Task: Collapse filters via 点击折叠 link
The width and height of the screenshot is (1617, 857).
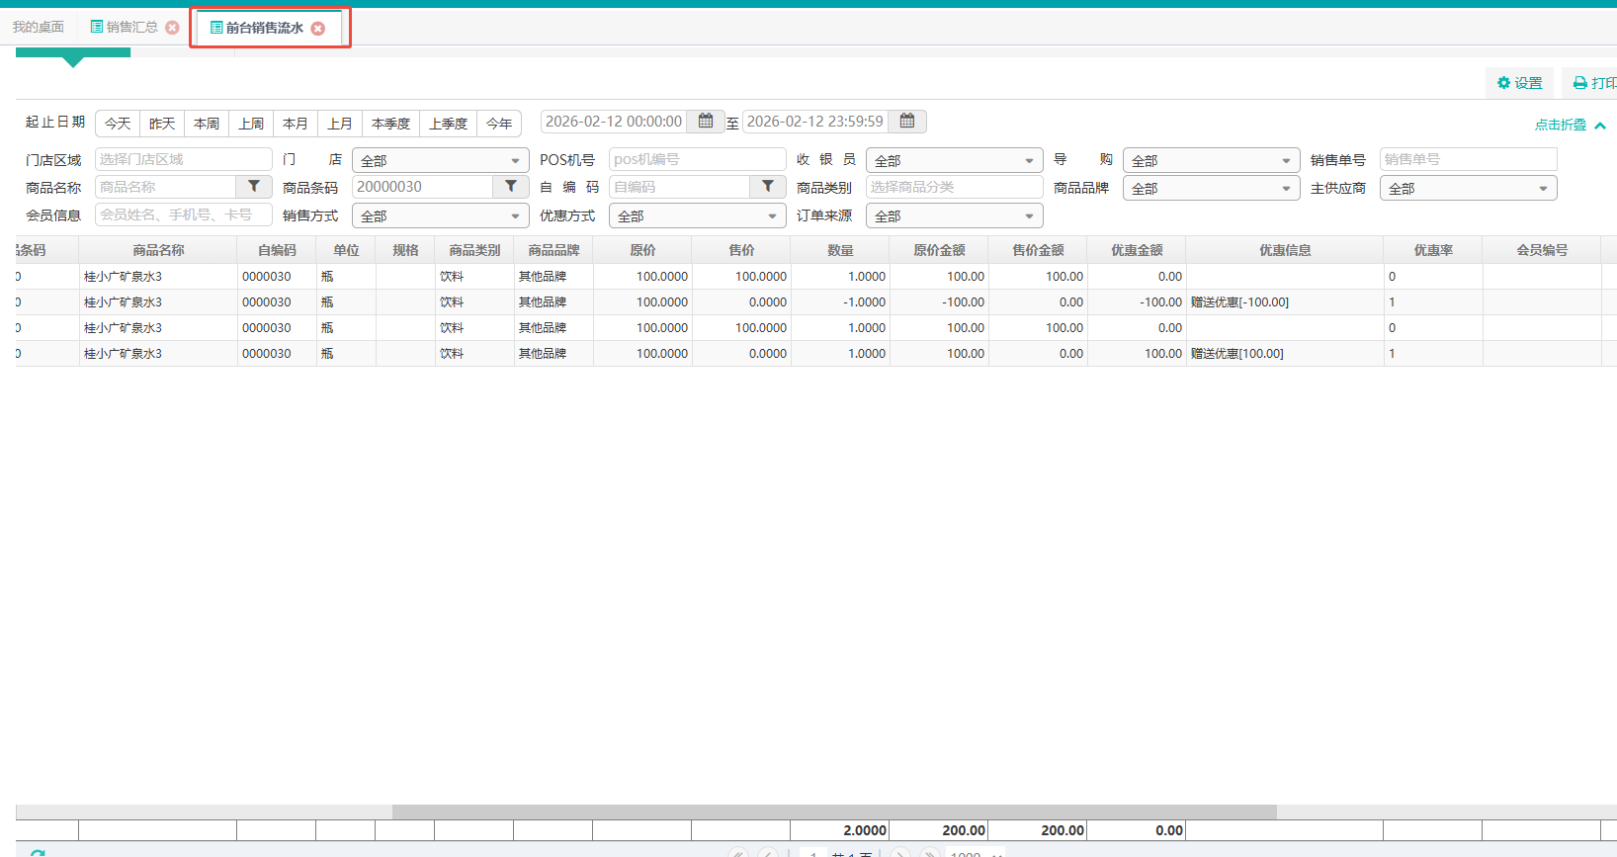Action: tap(1569, 125)
